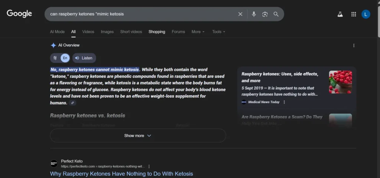This screenshot has height=178, width=380.
Task: Open Search Labs flask icon
Action: pyautogui.click(x=340, y=14)
